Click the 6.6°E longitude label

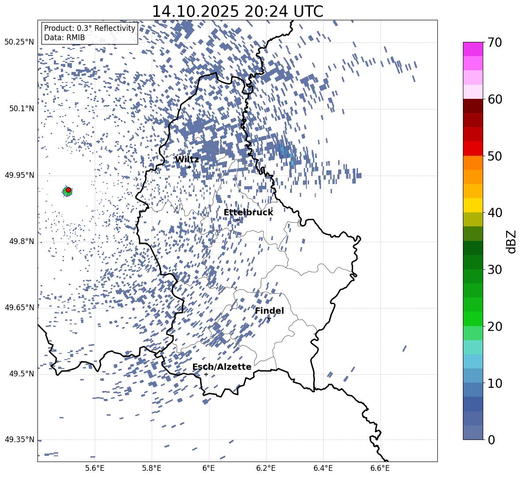tap(380, 468)
